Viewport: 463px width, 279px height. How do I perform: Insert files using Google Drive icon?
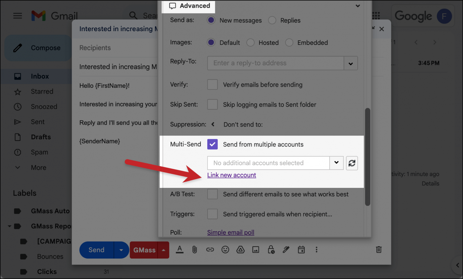click(x=240, y=250)
